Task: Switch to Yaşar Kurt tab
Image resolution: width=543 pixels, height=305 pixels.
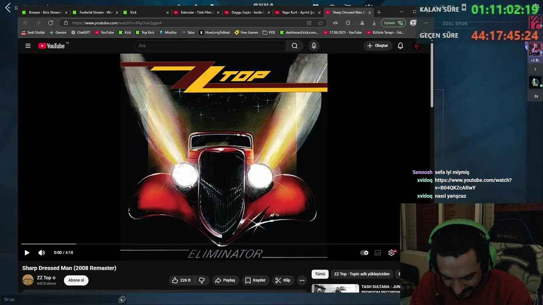Action: tap(297, 12)
